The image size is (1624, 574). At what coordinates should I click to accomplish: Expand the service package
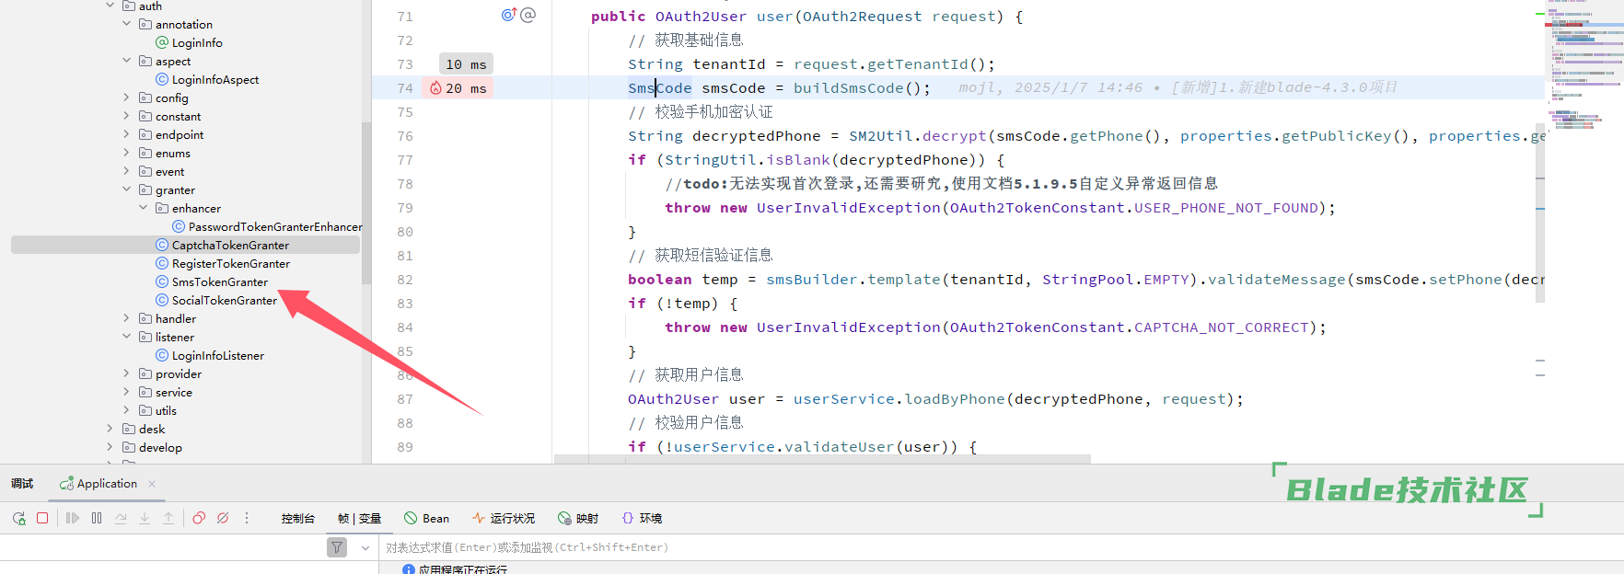point(127,392)
